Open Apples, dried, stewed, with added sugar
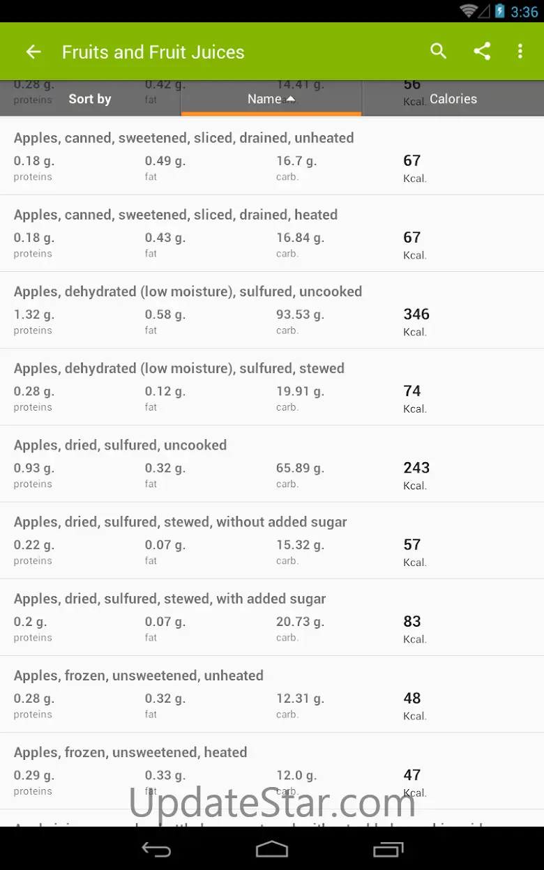The width and height of the screenshot is (544, 870). coord(272,617)
